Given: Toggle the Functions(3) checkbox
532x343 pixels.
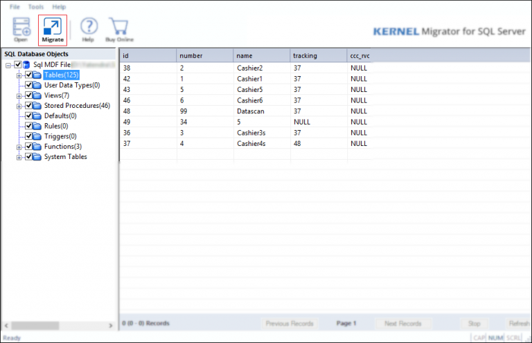Looking at the screenshot, I should pos(28,147).
